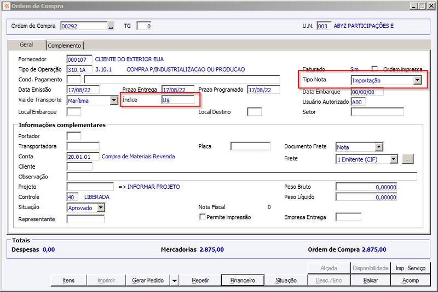Open the Frete dropdown list

point(393,159)
